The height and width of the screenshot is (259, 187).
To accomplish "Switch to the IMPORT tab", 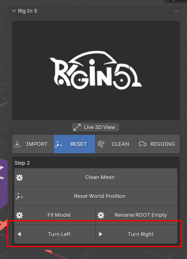I will click(33, 144).
